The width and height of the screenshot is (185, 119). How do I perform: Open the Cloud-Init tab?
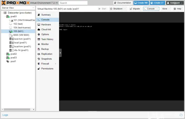click(48, 30)
